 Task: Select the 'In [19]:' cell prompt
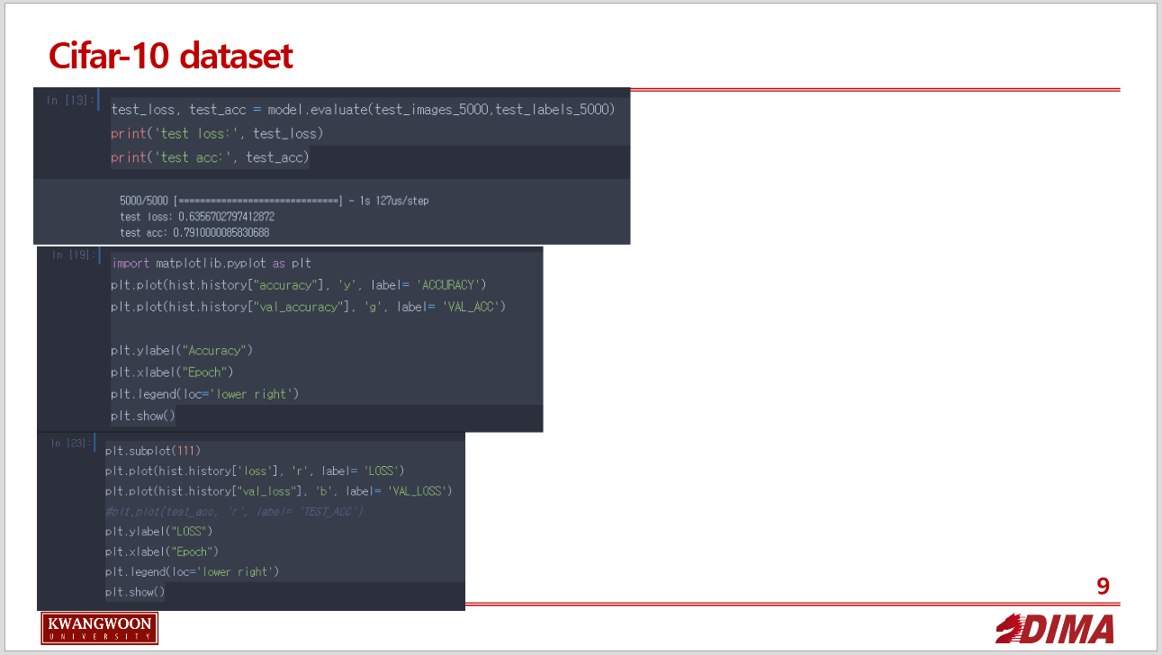72,256
